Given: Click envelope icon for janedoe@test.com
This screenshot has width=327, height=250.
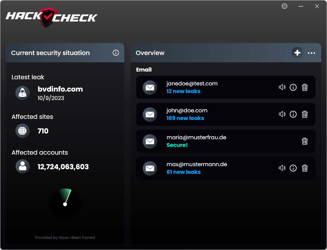Looking at the screenshot, I should tap(150, 87).
